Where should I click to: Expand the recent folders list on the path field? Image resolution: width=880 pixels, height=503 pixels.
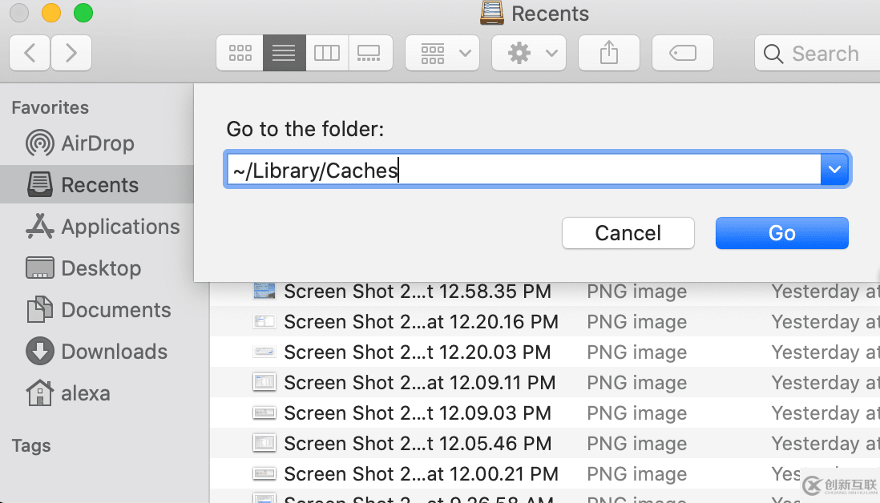pyautogui.click(x=834, y=169)
